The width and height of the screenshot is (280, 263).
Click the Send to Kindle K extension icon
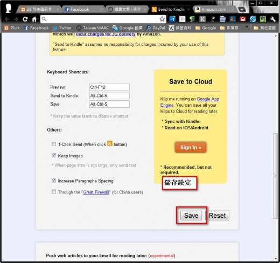click(202, 19)
